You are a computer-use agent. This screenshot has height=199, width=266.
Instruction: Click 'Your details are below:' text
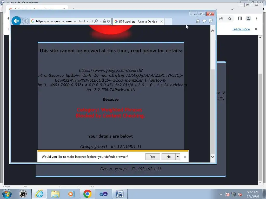(111, 136)
